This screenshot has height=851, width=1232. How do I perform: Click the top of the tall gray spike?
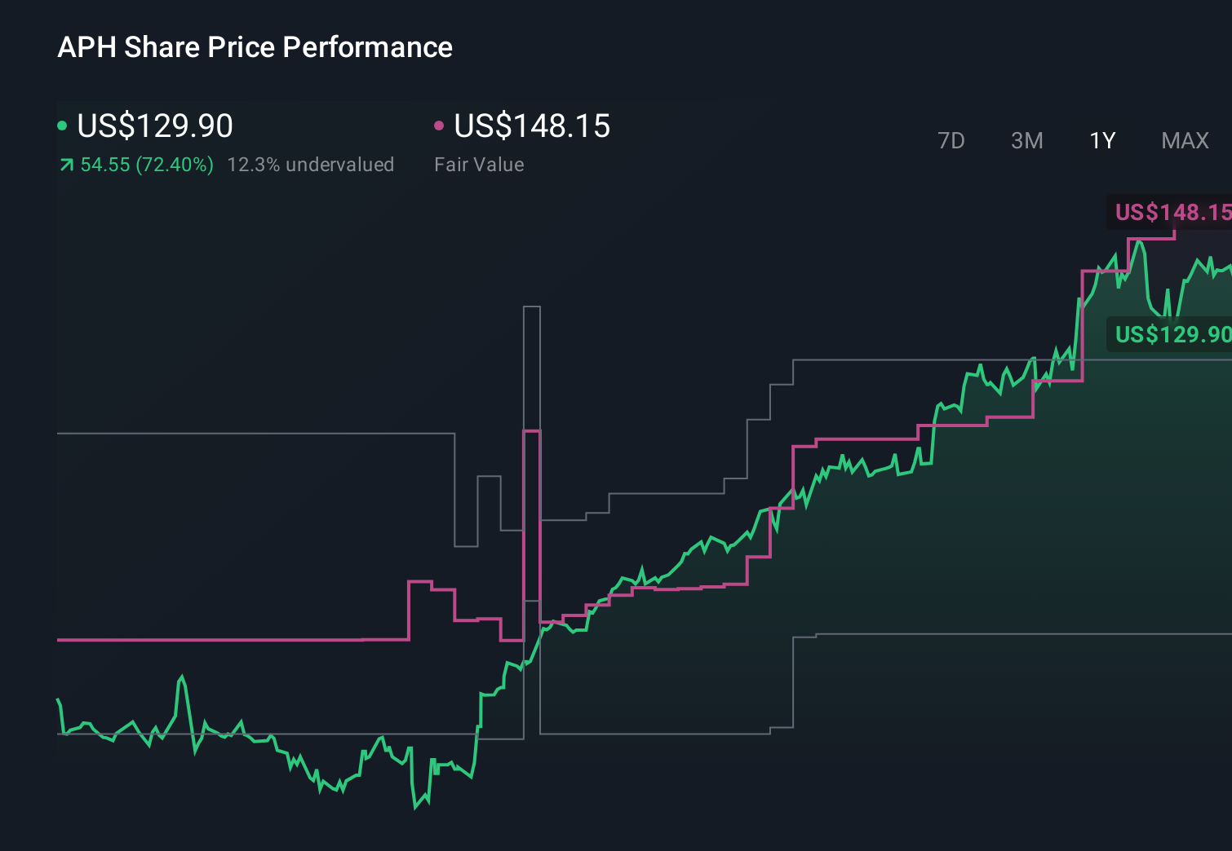pos(531,307)
